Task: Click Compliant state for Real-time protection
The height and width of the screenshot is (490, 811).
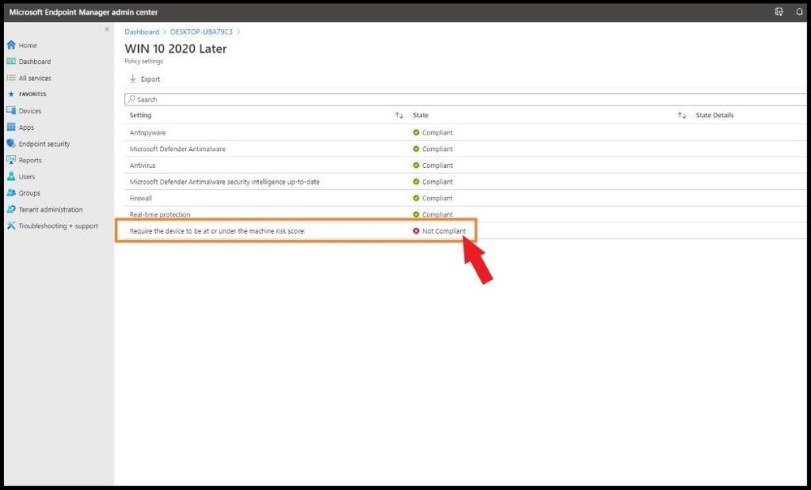Action: coord(437,214)
